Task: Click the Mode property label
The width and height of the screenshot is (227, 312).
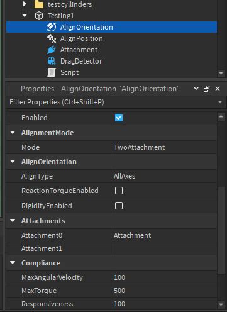Action: (x=30, y=147)
